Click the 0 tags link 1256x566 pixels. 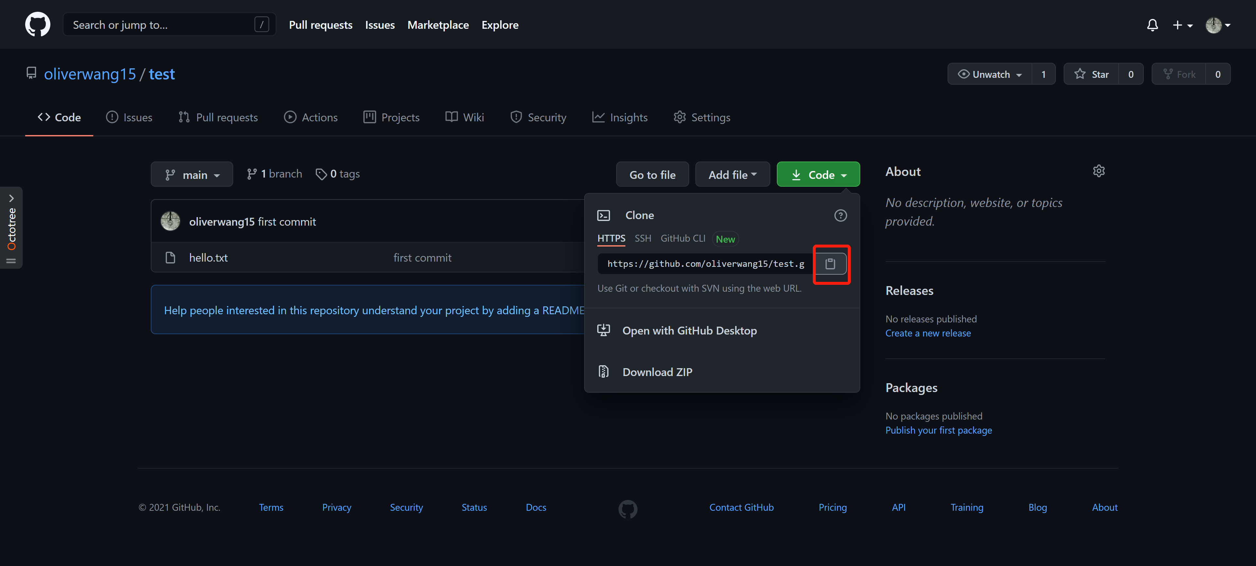tap(338, 174)
